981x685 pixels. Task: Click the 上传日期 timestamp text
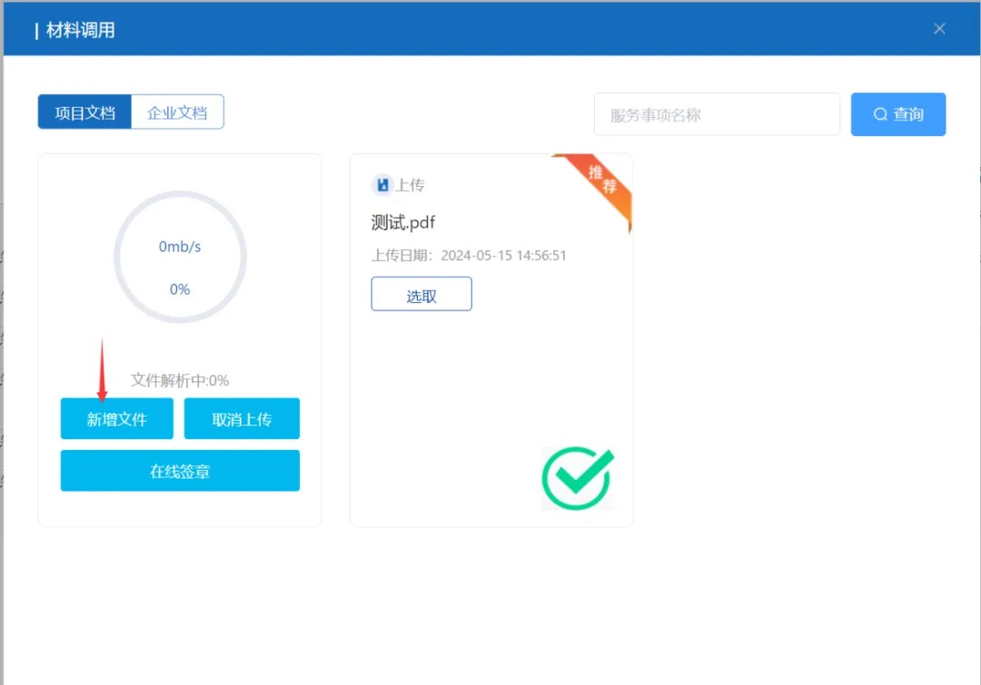tap(469, 256)
